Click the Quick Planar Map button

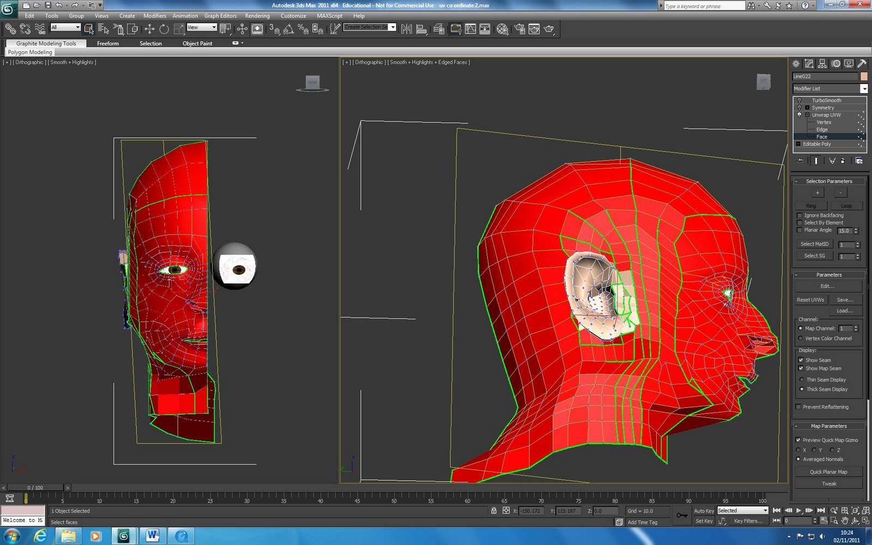[x=828, y=471]
